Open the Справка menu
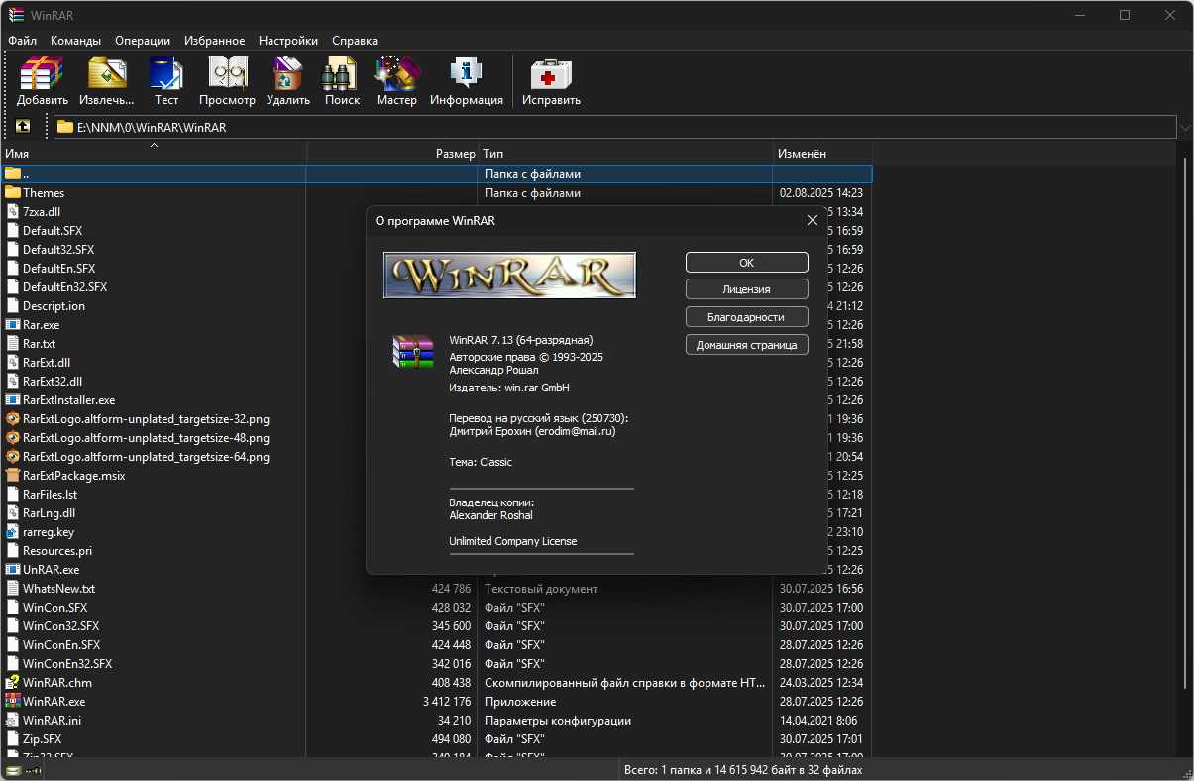1194x781 pixels. [355, 41]
